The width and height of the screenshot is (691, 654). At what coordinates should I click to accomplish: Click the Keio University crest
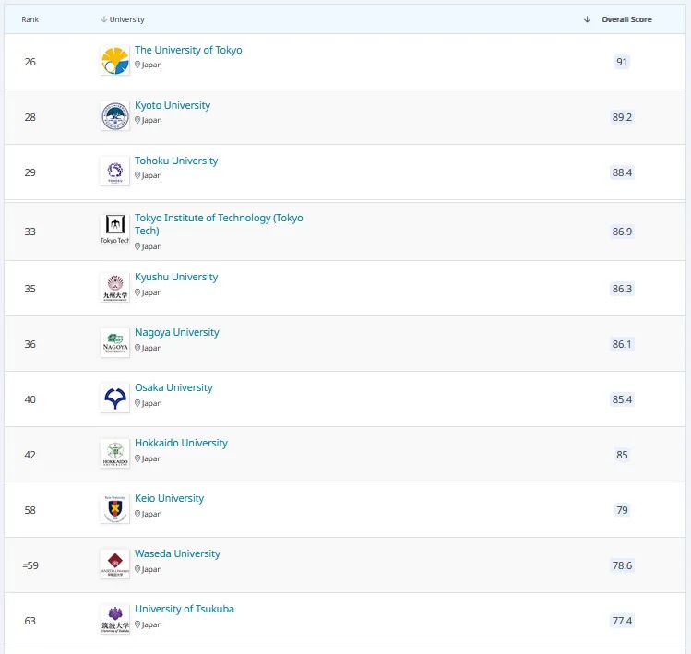coord(115,509)
